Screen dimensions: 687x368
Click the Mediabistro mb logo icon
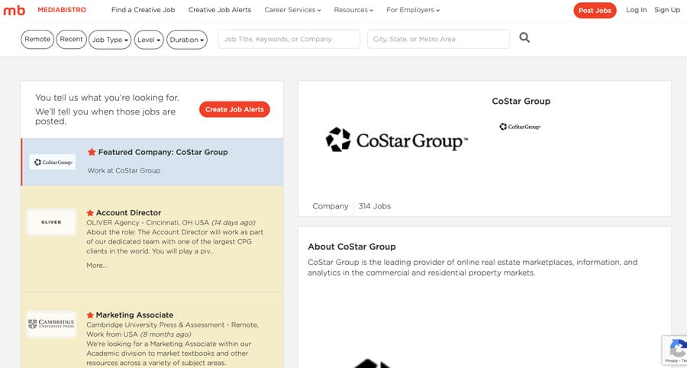click(x=15, y=10)
